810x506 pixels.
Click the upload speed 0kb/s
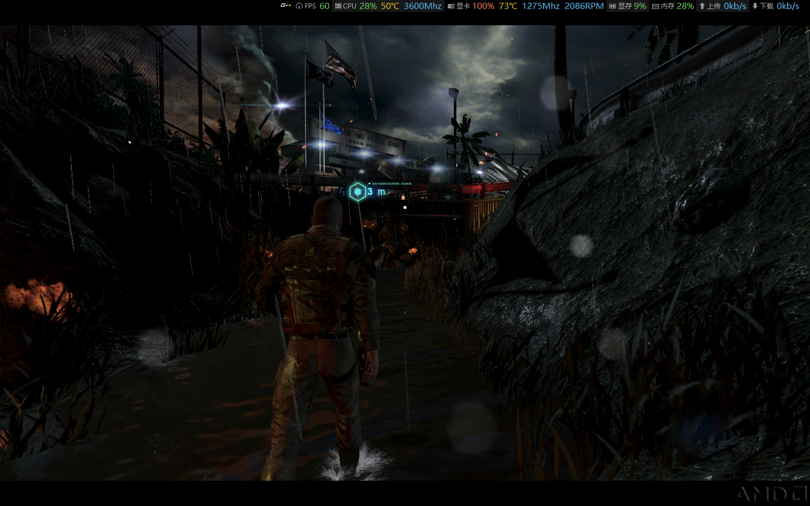[x=735, y=6]
